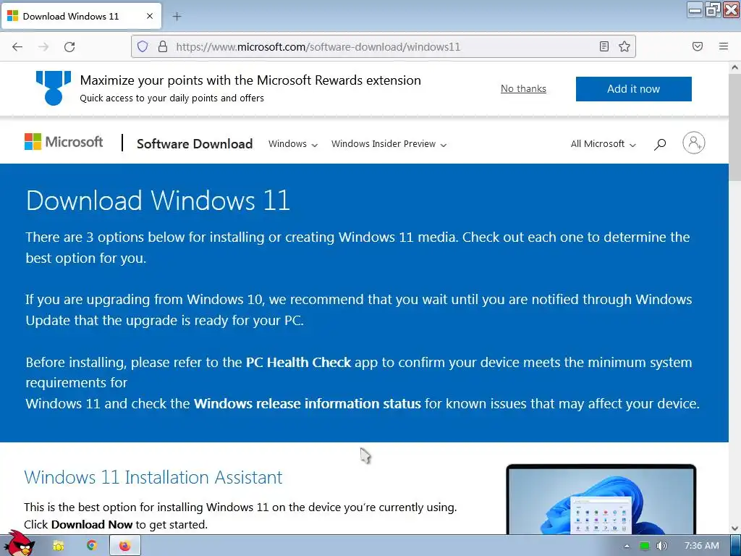
Task: Open Windows release information status link
Action: (307, 403)
